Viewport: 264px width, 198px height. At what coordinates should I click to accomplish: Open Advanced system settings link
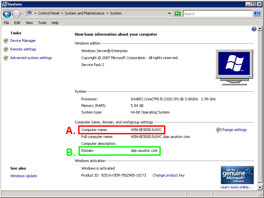click(x=31, y=58)
